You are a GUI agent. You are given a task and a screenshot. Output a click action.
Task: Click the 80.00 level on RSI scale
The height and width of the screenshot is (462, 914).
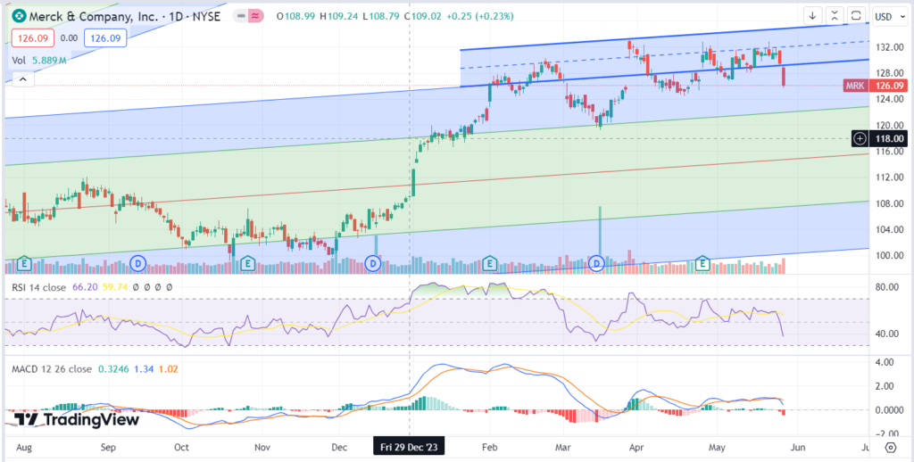pyautogui.click(x=888, y=286)
